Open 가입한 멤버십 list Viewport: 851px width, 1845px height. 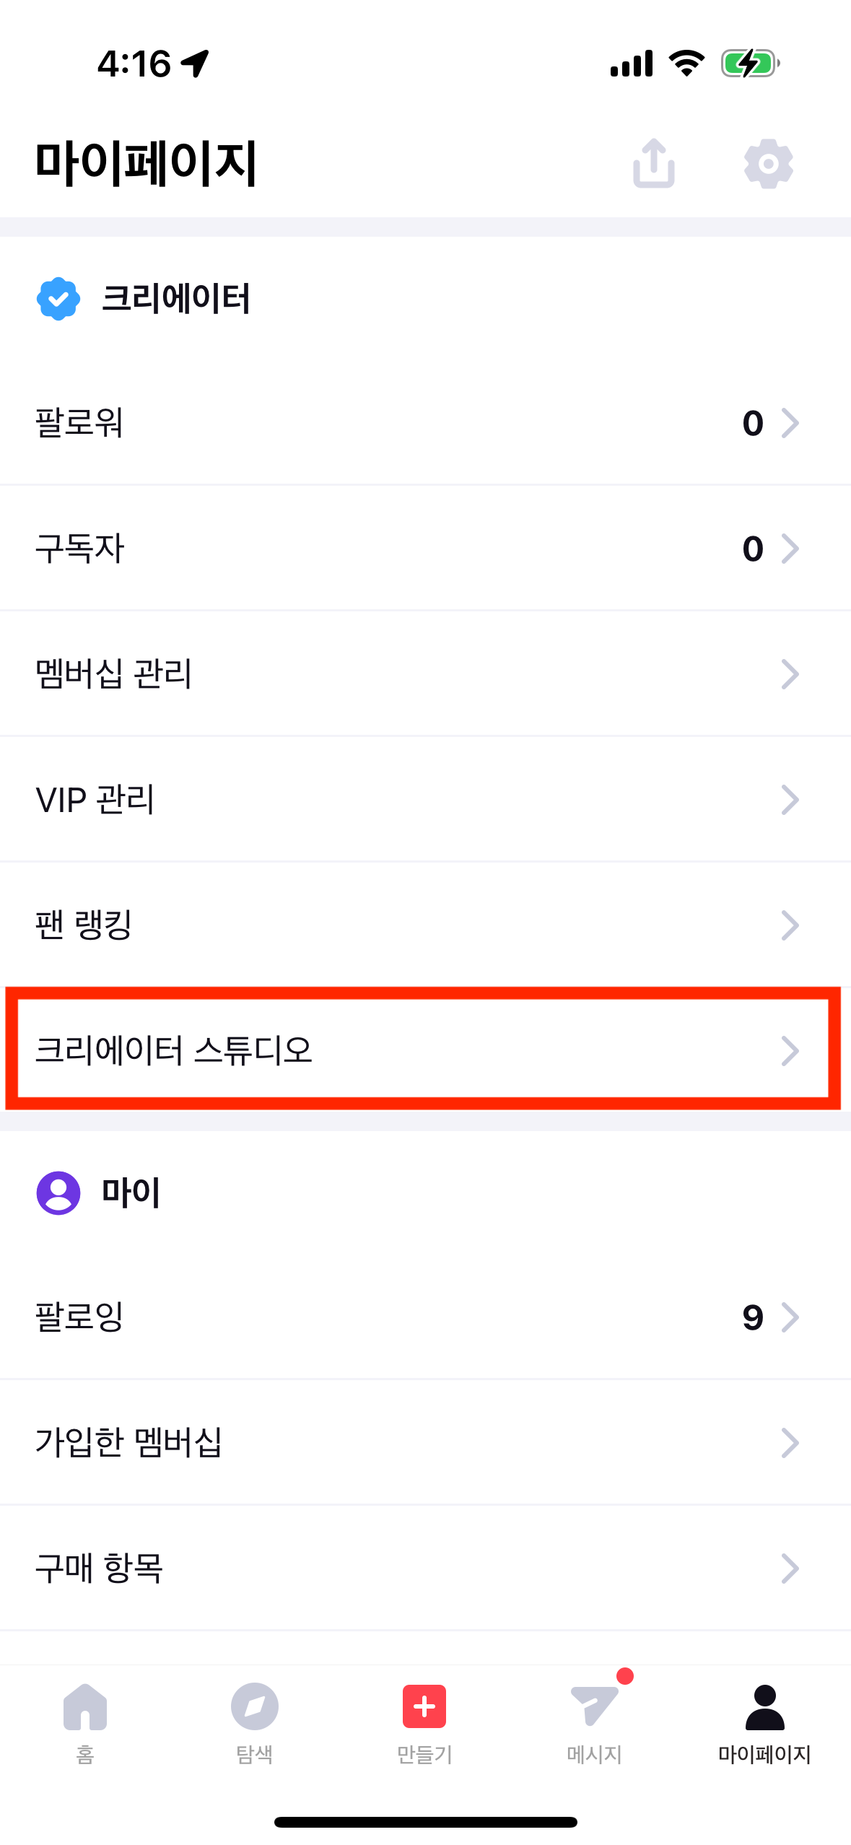point(425,1443)
